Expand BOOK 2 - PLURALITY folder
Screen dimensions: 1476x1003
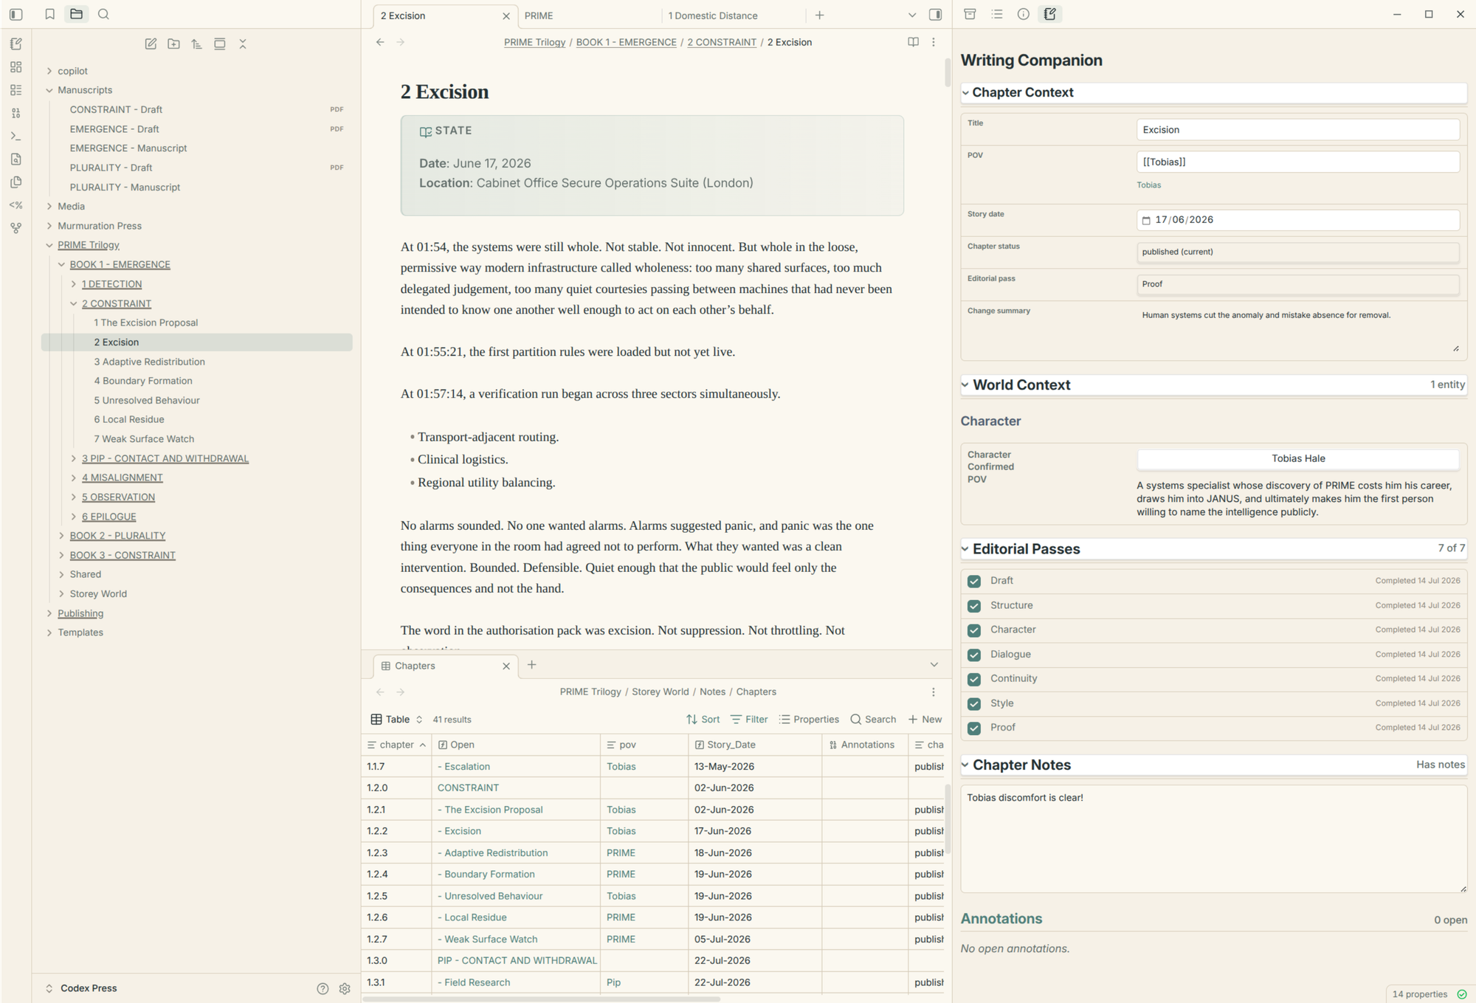pyautogui.click(x=62, y=536)
